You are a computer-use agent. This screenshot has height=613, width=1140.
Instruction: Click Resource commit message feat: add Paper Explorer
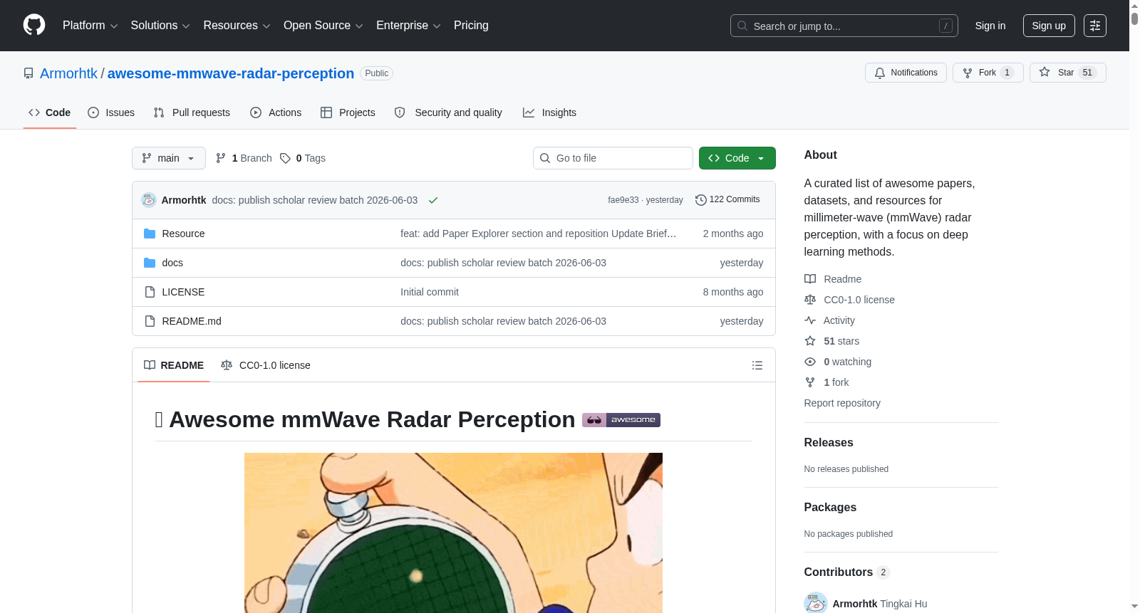tap(538, 234)
